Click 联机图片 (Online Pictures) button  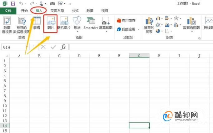[64, 23]
